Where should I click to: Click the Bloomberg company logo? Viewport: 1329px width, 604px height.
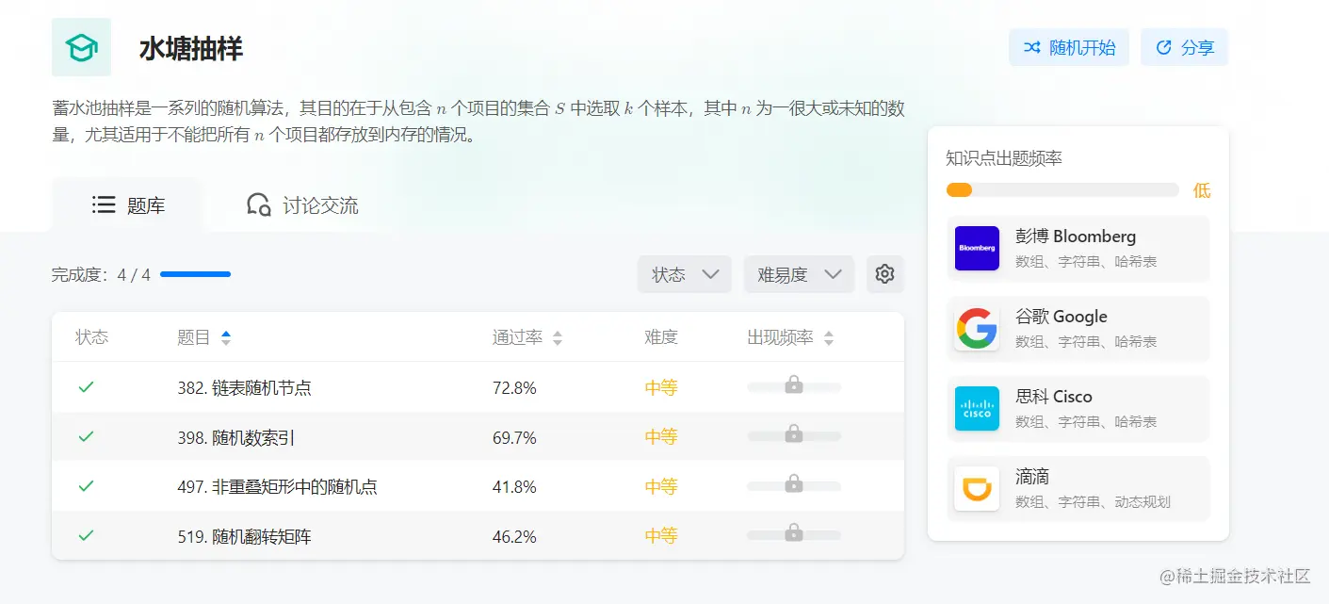977,248
